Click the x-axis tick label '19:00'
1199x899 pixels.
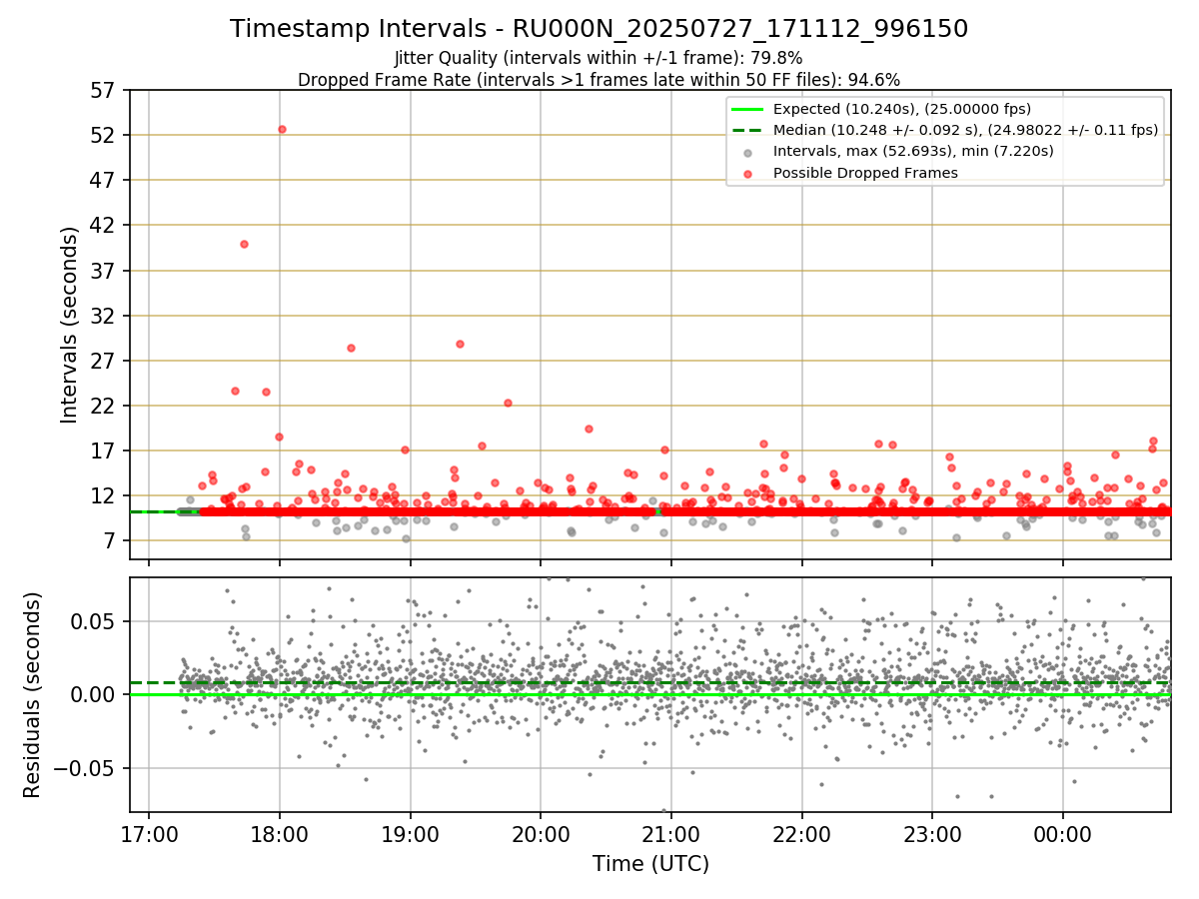pos(410,832)
